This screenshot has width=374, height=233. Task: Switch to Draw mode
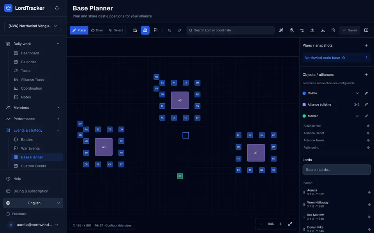97,30
